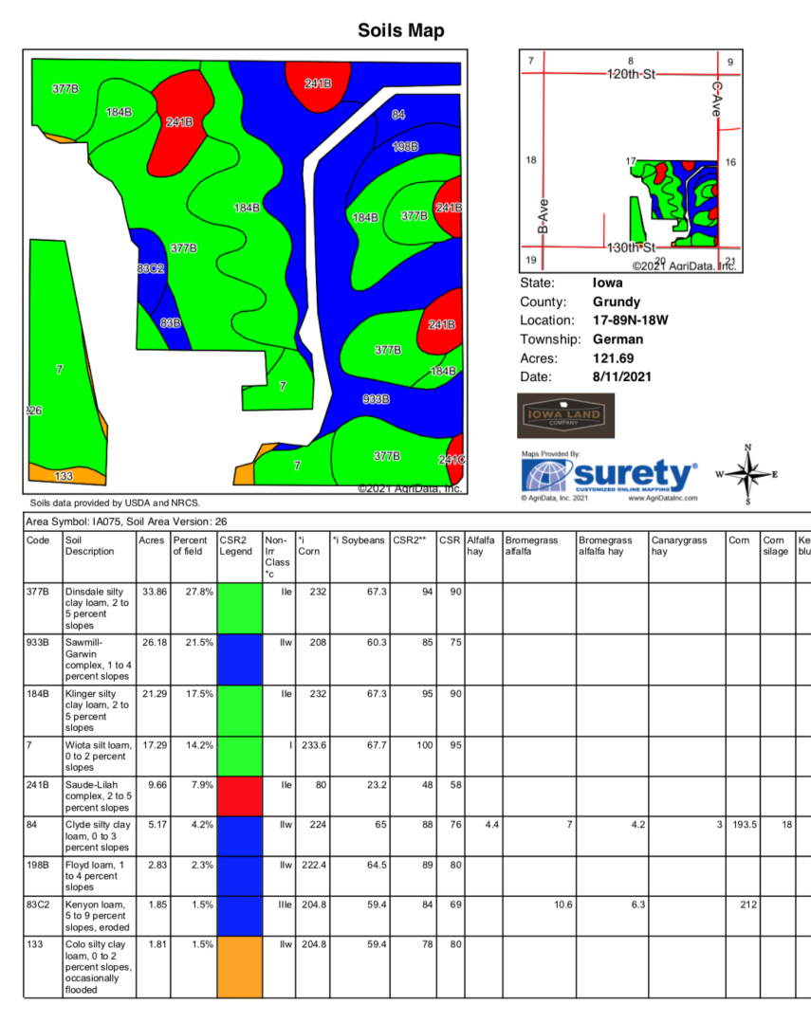
Task: Select the 83C2 zone label on map
Action: pyautogui.click(x=151, y=269)
